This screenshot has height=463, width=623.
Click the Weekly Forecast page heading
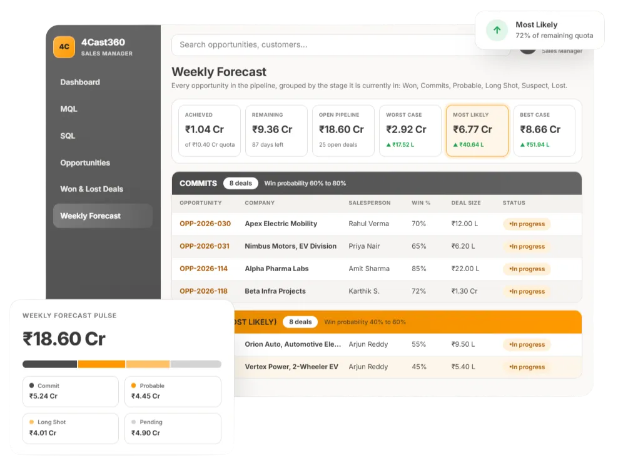[x=219, y=72]
